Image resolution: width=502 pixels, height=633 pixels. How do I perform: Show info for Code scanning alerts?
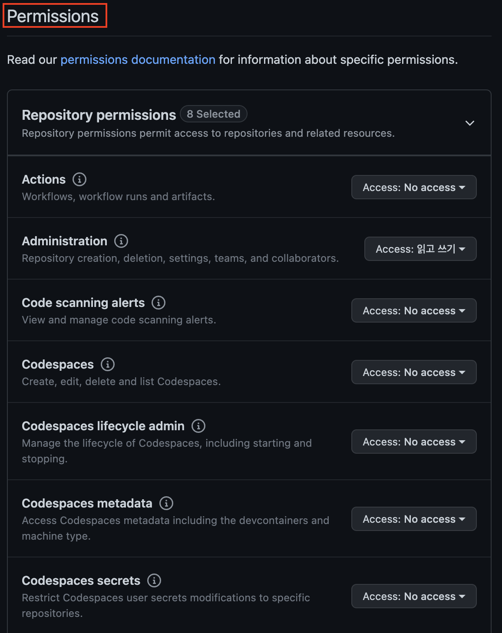click(159, 303)
